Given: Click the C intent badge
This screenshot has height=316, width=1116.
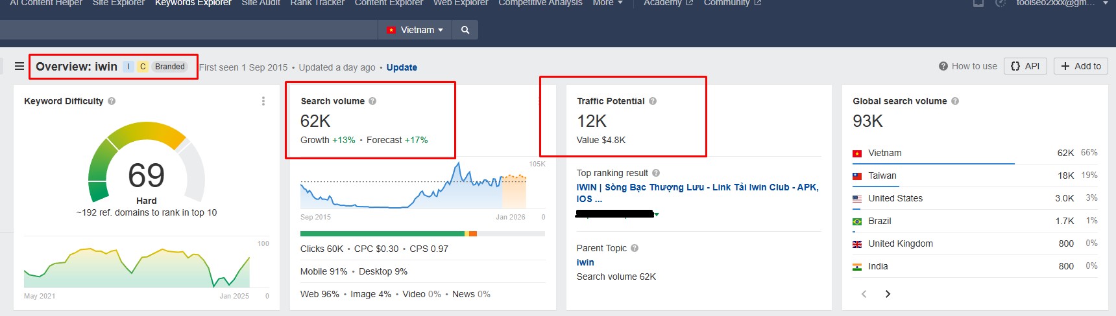Looking at the screenshot, I should (x=143, y=67).
